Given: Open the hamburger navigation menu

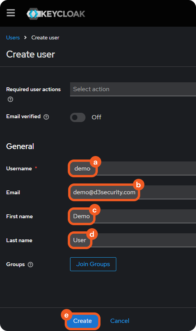Looking at the screenshot, I should coord(10,13).
